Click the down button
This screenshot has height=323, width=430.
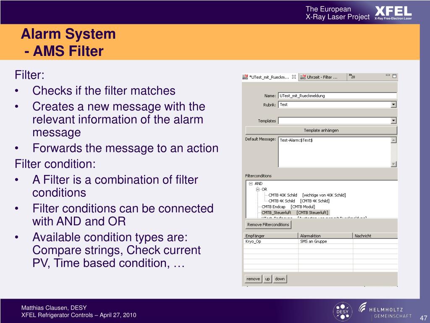tap(280, 279)
